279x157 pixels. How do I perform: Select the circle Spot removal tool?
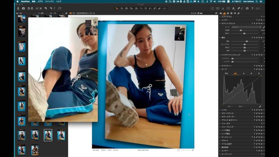pyautogui.click(x=146, y=8)
